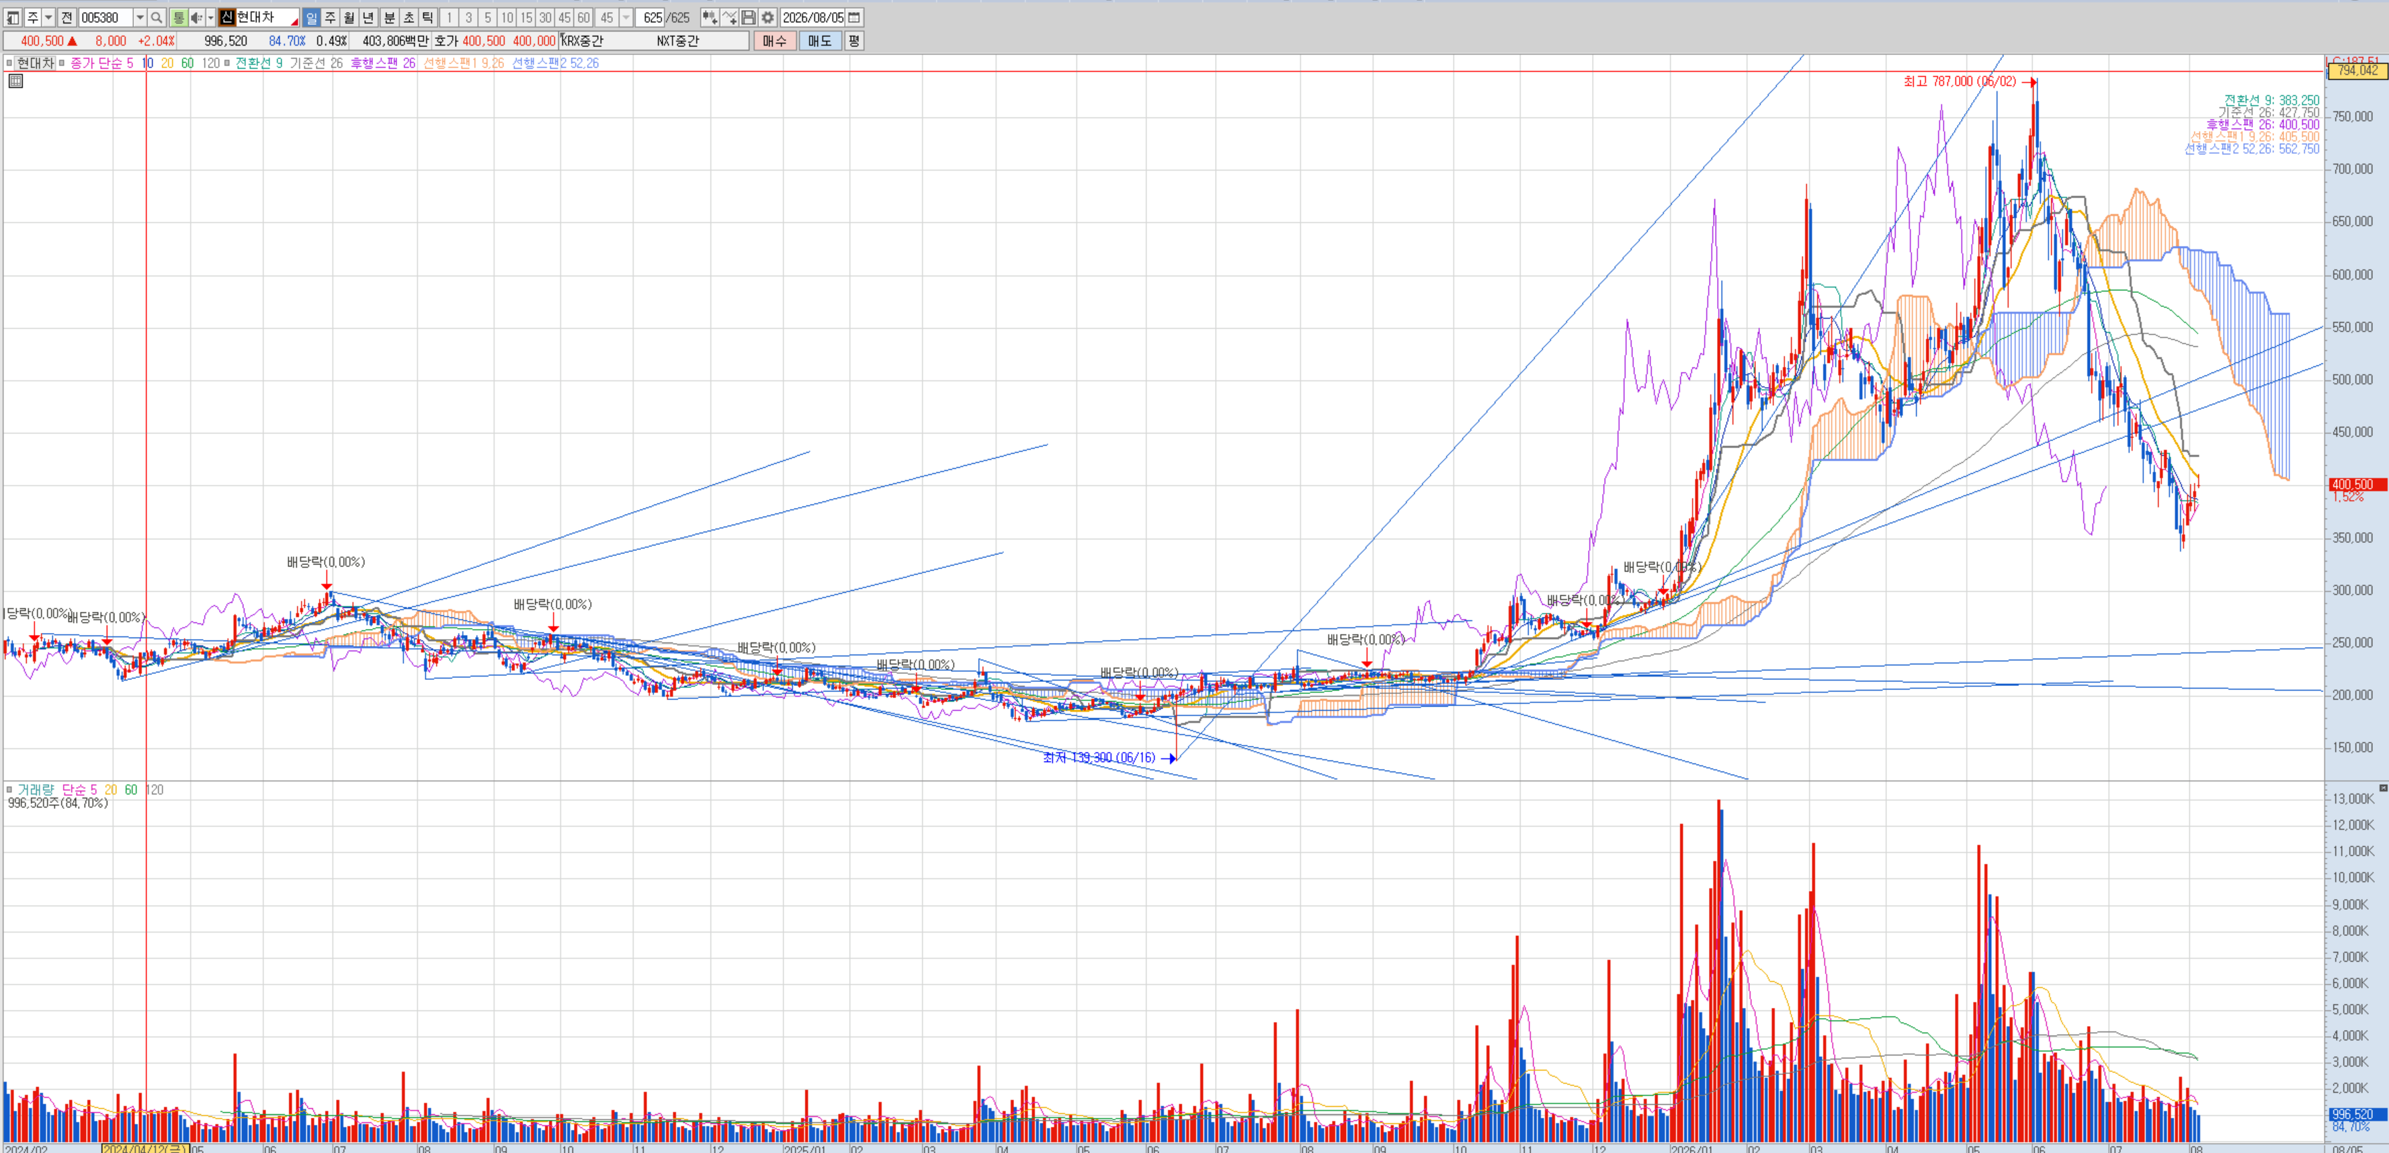This screenshot has width=2389, height=1153.
Task: Click the 거래량 volume legend label
Action: 36,789
